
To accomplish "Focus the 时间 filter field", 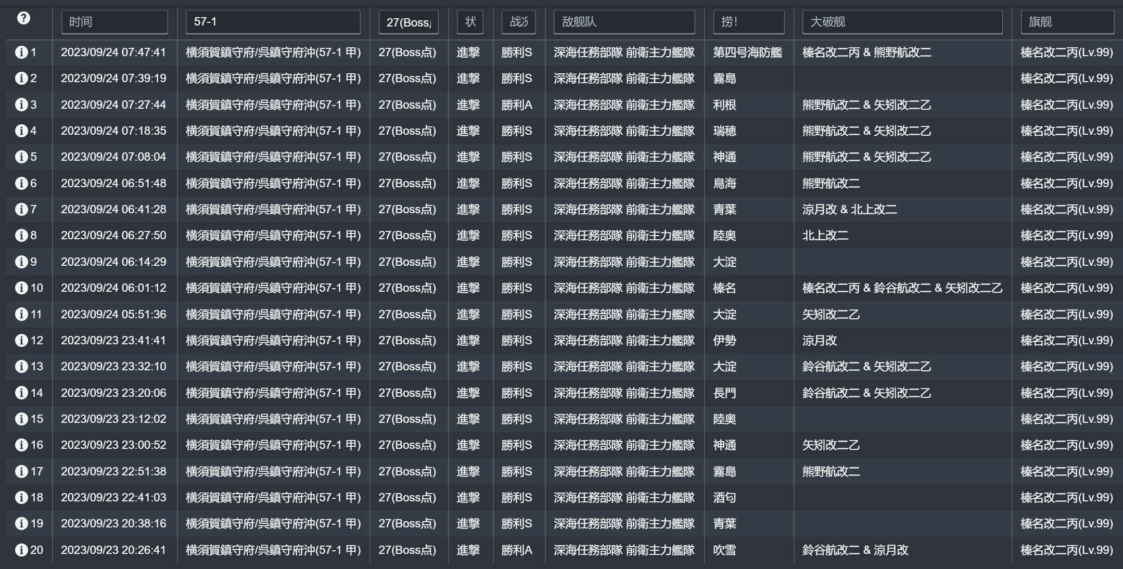I will (x=114, y=22).
